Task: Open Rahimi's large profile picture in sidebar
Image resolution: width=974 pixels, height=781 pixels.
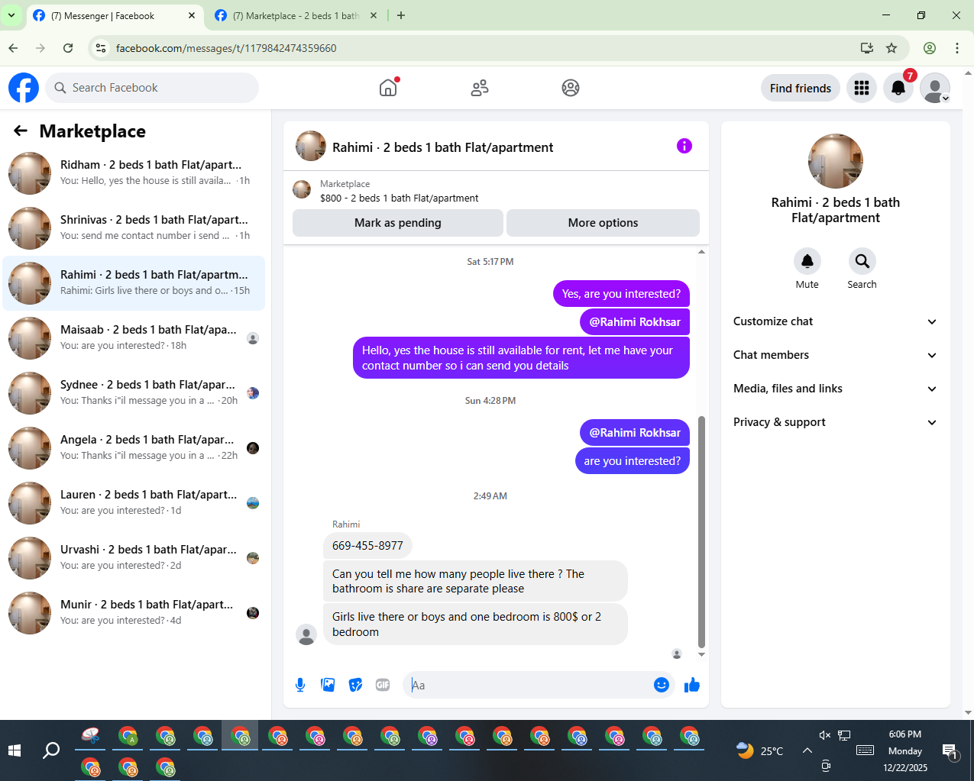Action: point(836,161)
